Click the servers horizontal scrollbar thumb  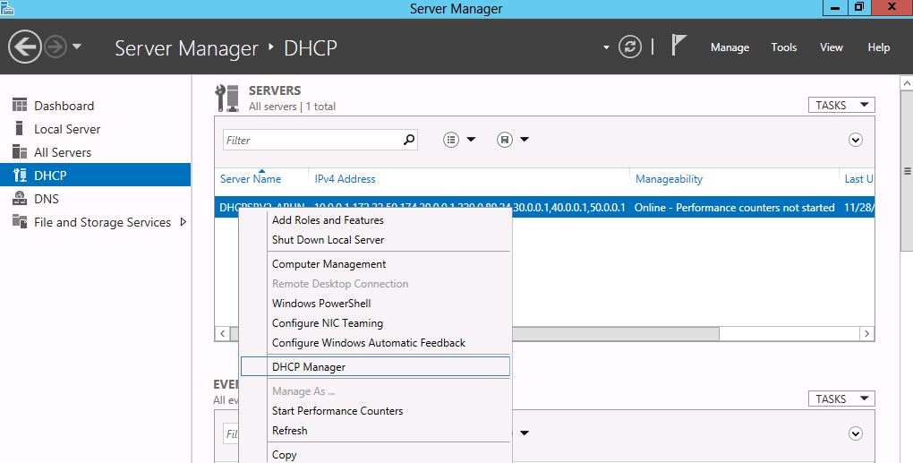[616, 334]
